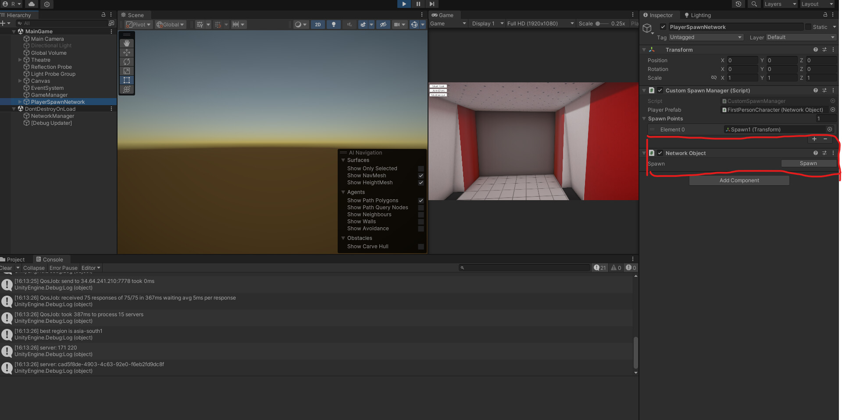
Task: Switch the Scene view to 2D mode
Action: point(318,25)
